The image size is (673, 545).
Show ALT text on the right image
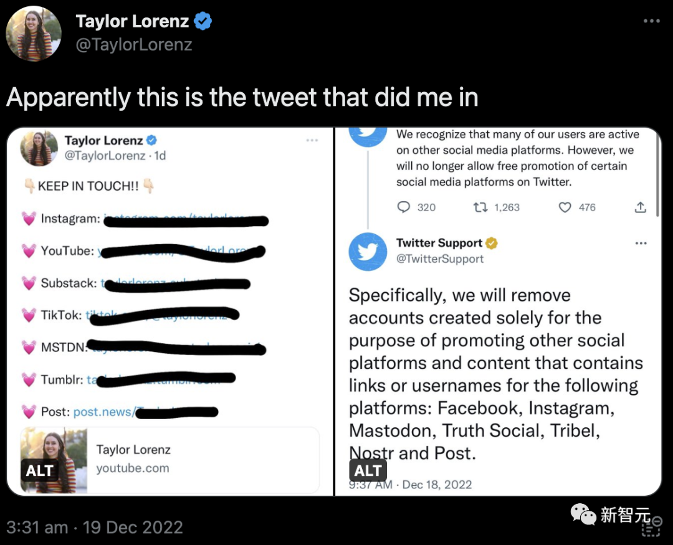[x=368, y=470]
